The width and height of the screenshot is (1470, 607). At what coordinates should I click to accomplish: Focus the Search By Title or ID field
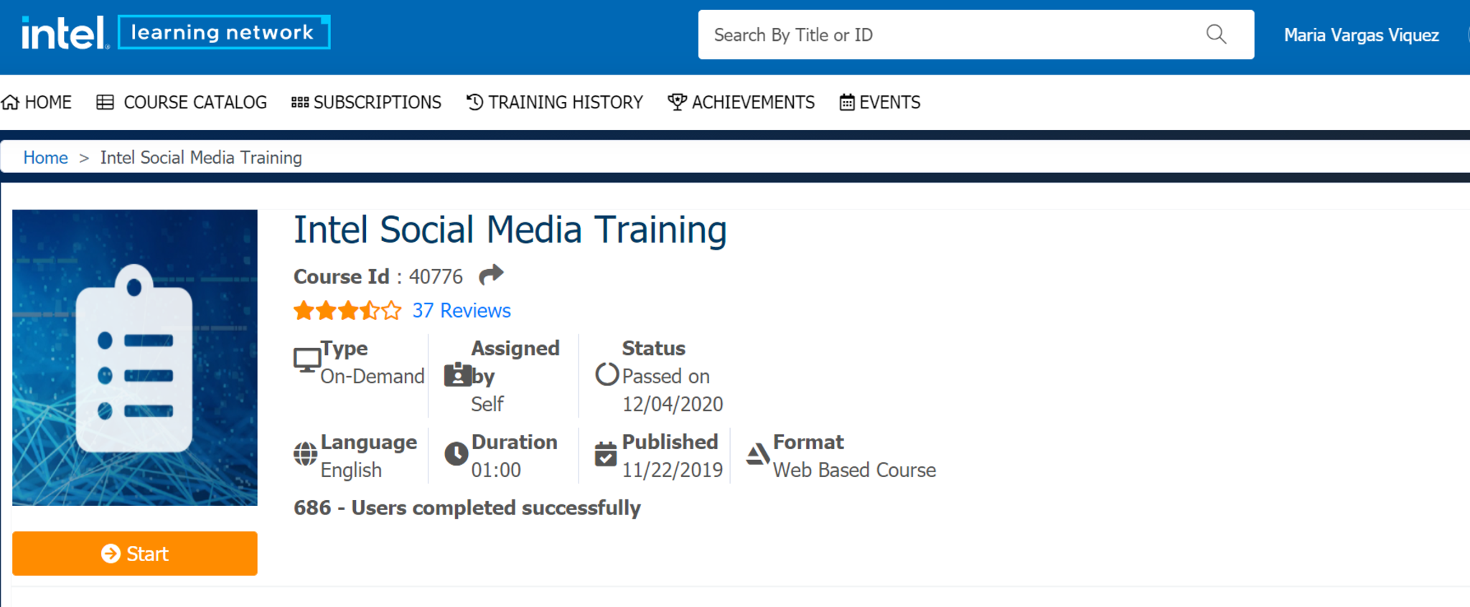click(947, 34)
